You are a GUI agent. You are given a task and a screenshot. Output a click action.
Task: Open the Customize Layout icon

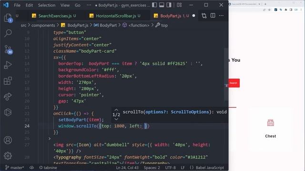[x=179, y=5]
